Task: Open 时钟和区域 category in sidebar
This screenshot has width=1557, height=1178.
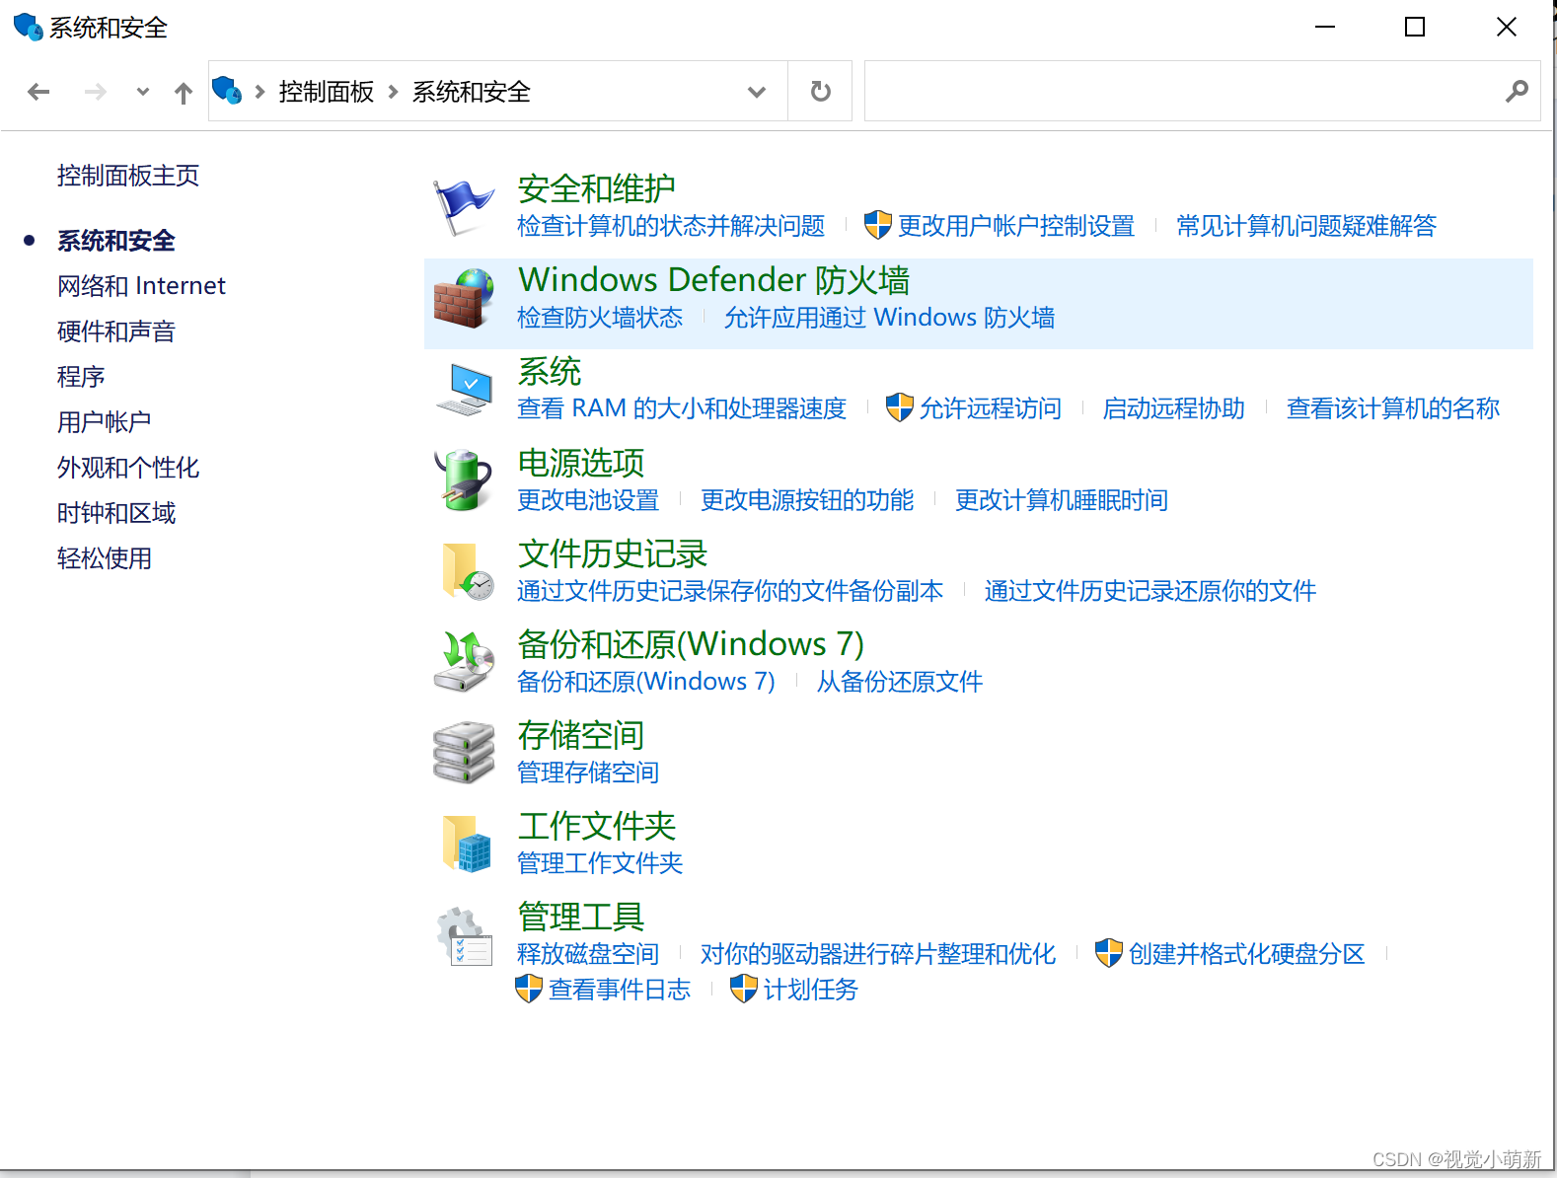Action: (x=116, y=513)
